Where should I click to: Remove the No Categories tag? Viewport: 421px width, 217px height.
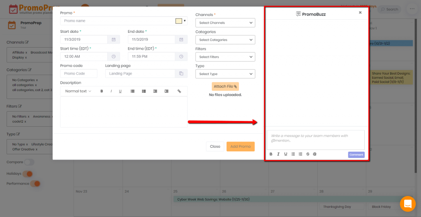(37, 80)
